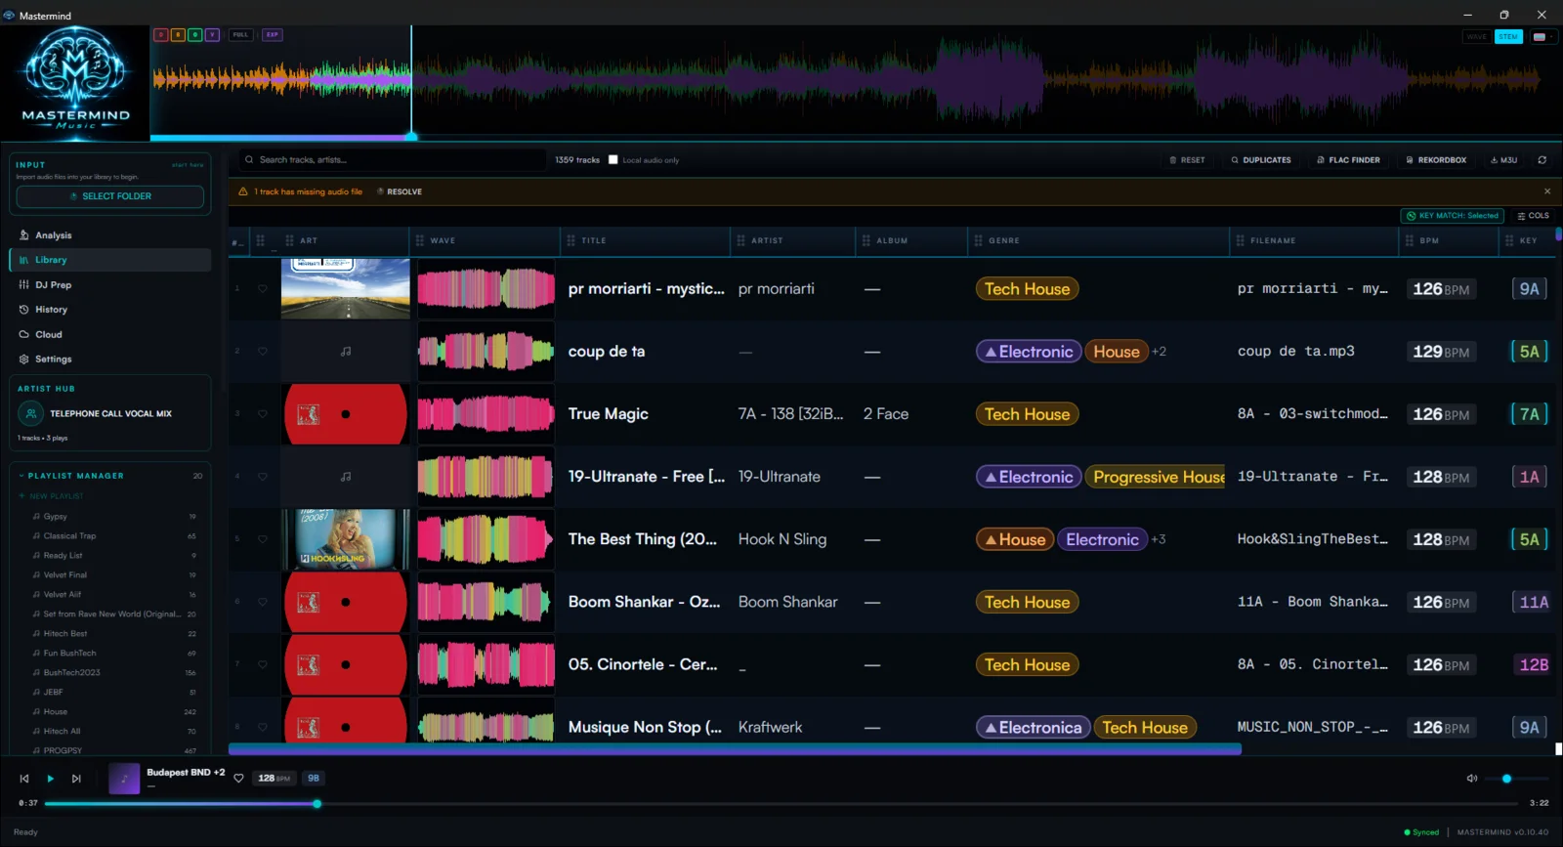This screenshot has width=1563, height=847.
Task: Click the WAVE column header
Action: 443,240
